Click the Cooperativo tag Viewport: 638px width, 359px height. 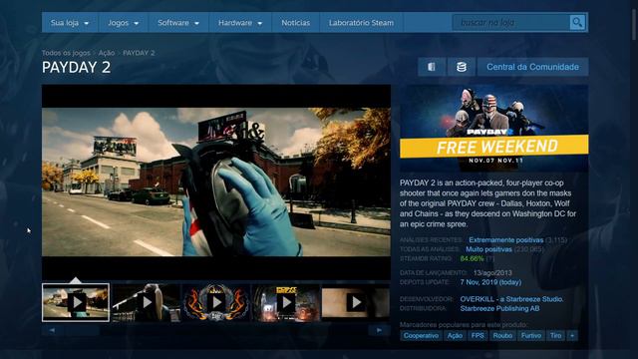click(421, 336)
